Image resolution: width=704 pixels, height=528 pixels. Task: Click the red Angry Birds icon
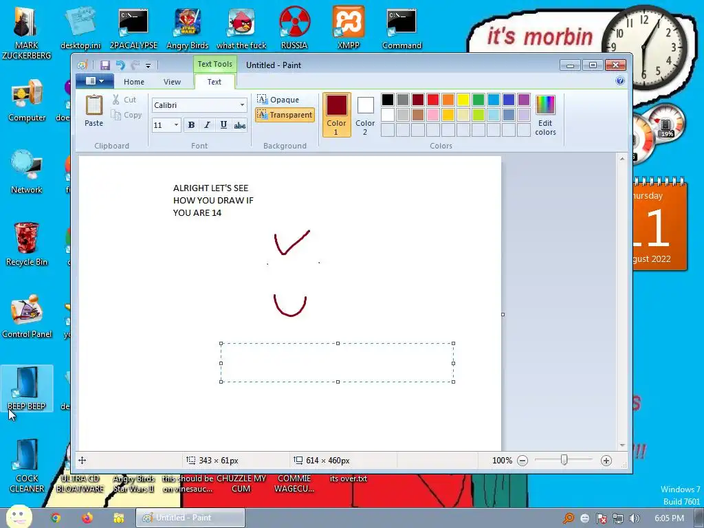click(241, 27)
